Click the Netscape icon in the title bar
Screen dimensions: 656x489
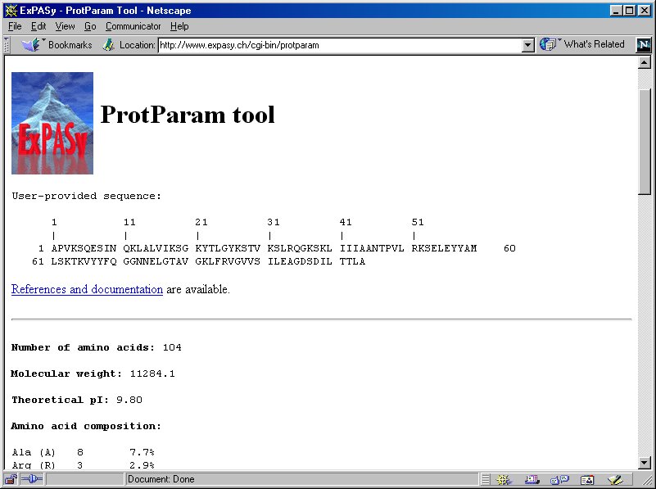(11, 11)
